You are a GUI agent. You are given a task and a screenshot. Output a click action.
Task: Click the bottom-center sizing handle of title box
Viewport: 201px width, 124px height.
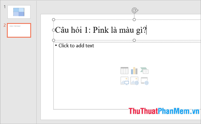[134, 40]
